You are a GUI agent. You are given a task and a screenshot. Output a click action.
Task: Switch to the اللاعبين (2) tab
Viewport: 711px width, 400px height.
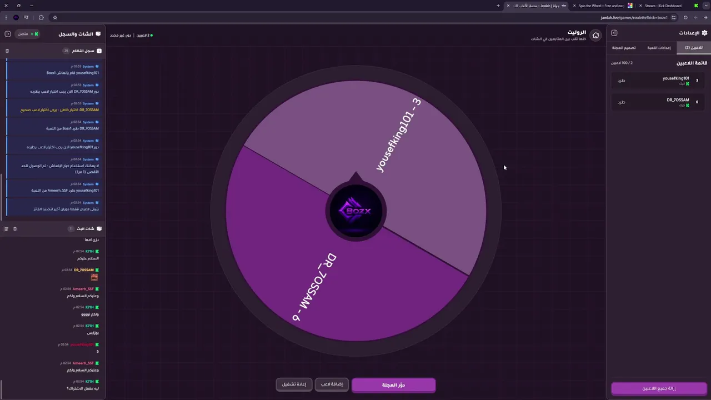pyautogui.click(x=694, y=48)
